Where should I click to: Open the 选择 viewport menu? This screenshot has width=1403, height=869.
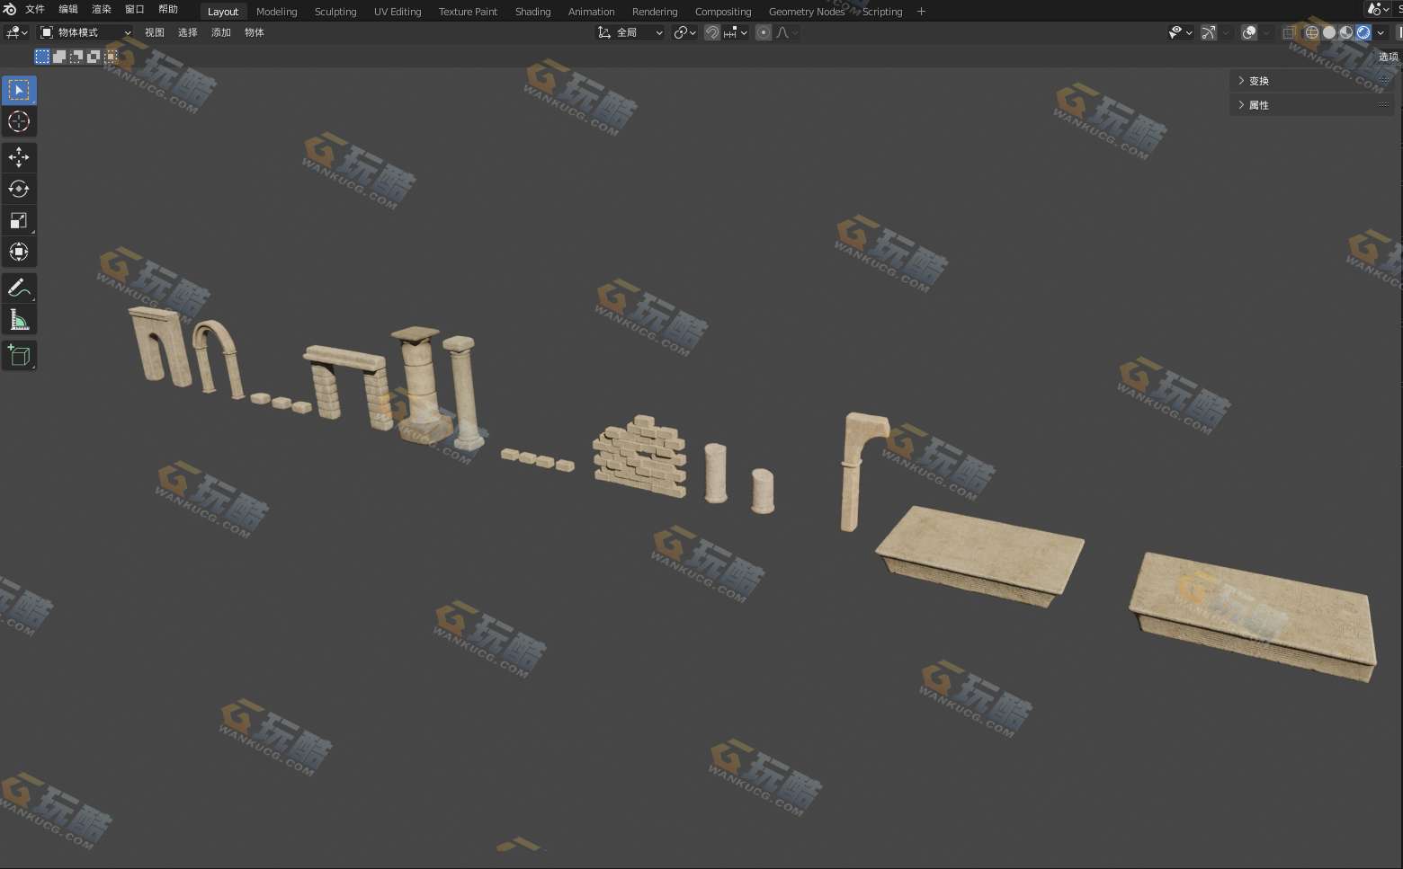click(x=188, y=32)
